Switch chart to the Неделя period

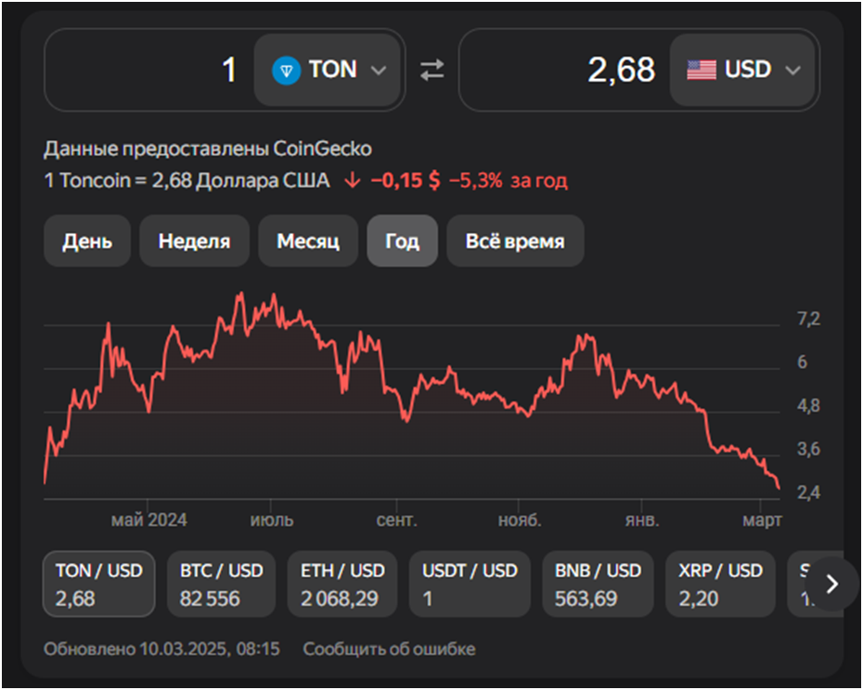[194, 241]
